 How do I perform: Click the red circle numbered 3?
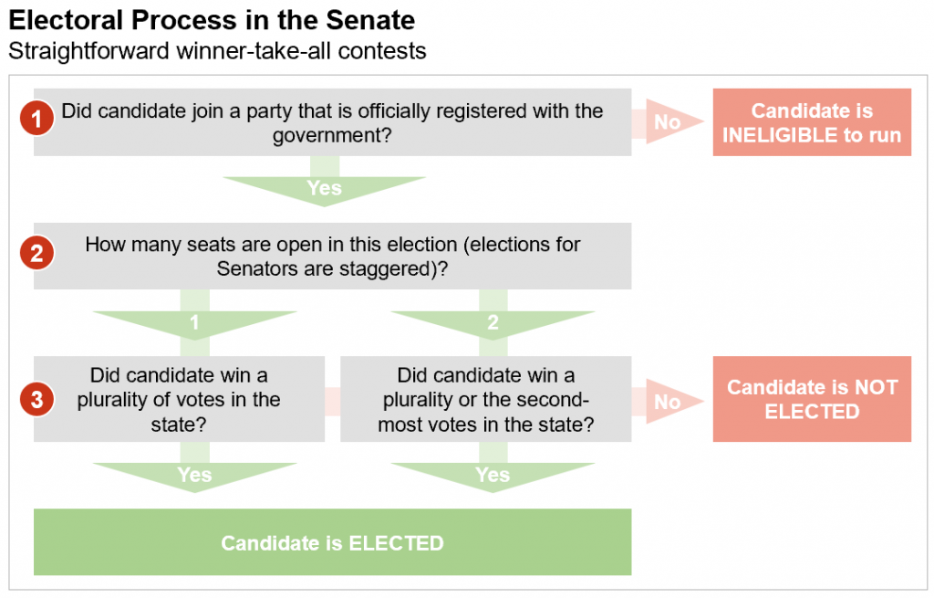click(36, 399)
